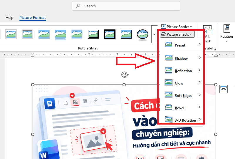Screen dimensions: 235x159
Task: Open the Soft Edges submenu
Action: point(182,95)
